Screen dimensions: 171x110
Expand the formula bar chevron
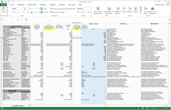[169, 20]
